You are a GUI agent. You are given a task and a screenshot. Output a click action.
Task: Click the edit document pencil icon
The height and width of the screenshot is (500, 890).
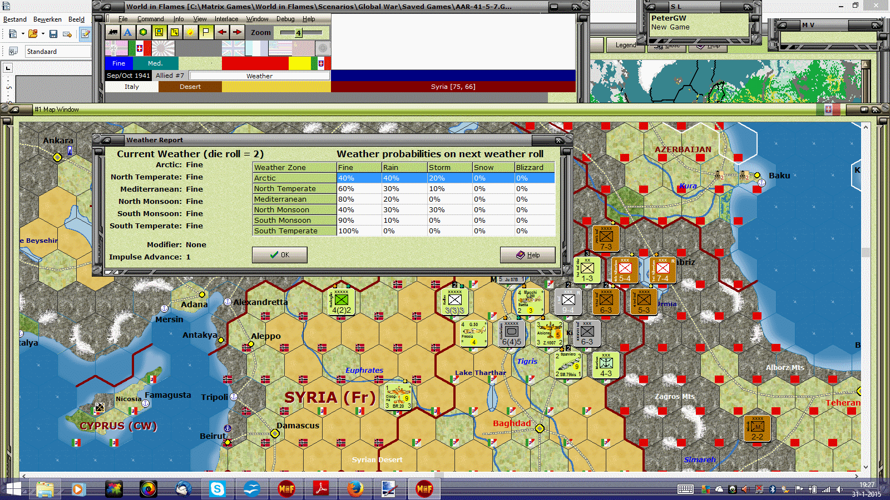86,34
